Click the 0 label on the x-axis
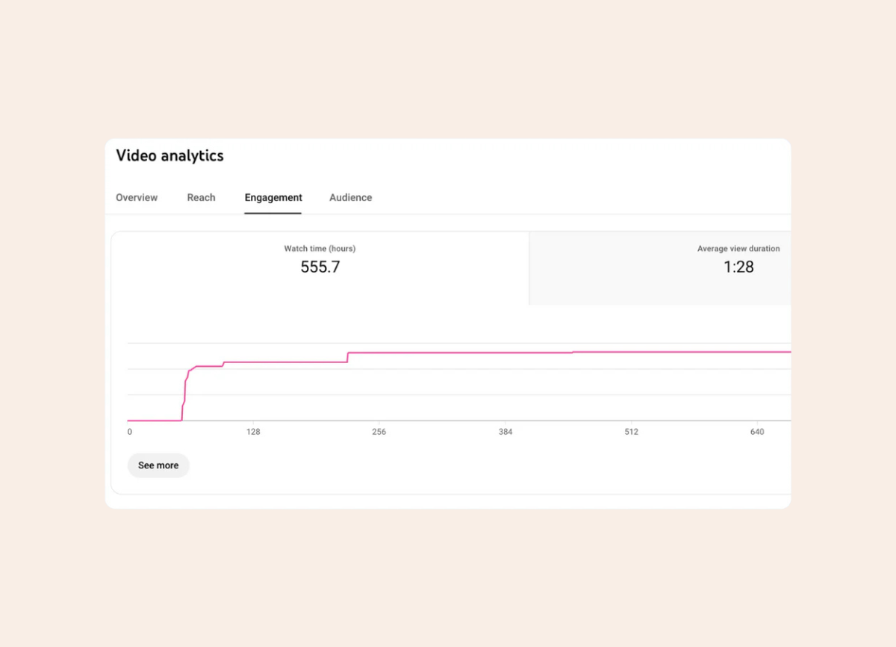Viewport: 896px width, 647px height. pyautogui.click(x=129, y=433)
